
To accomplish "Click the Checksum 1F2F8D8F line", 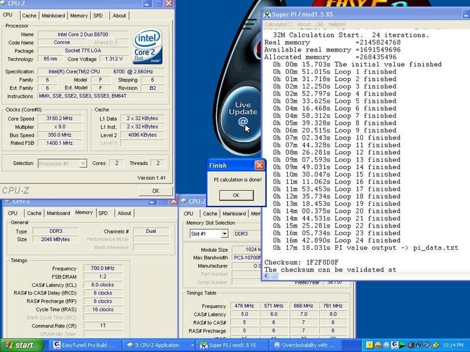I will [301, 262].
